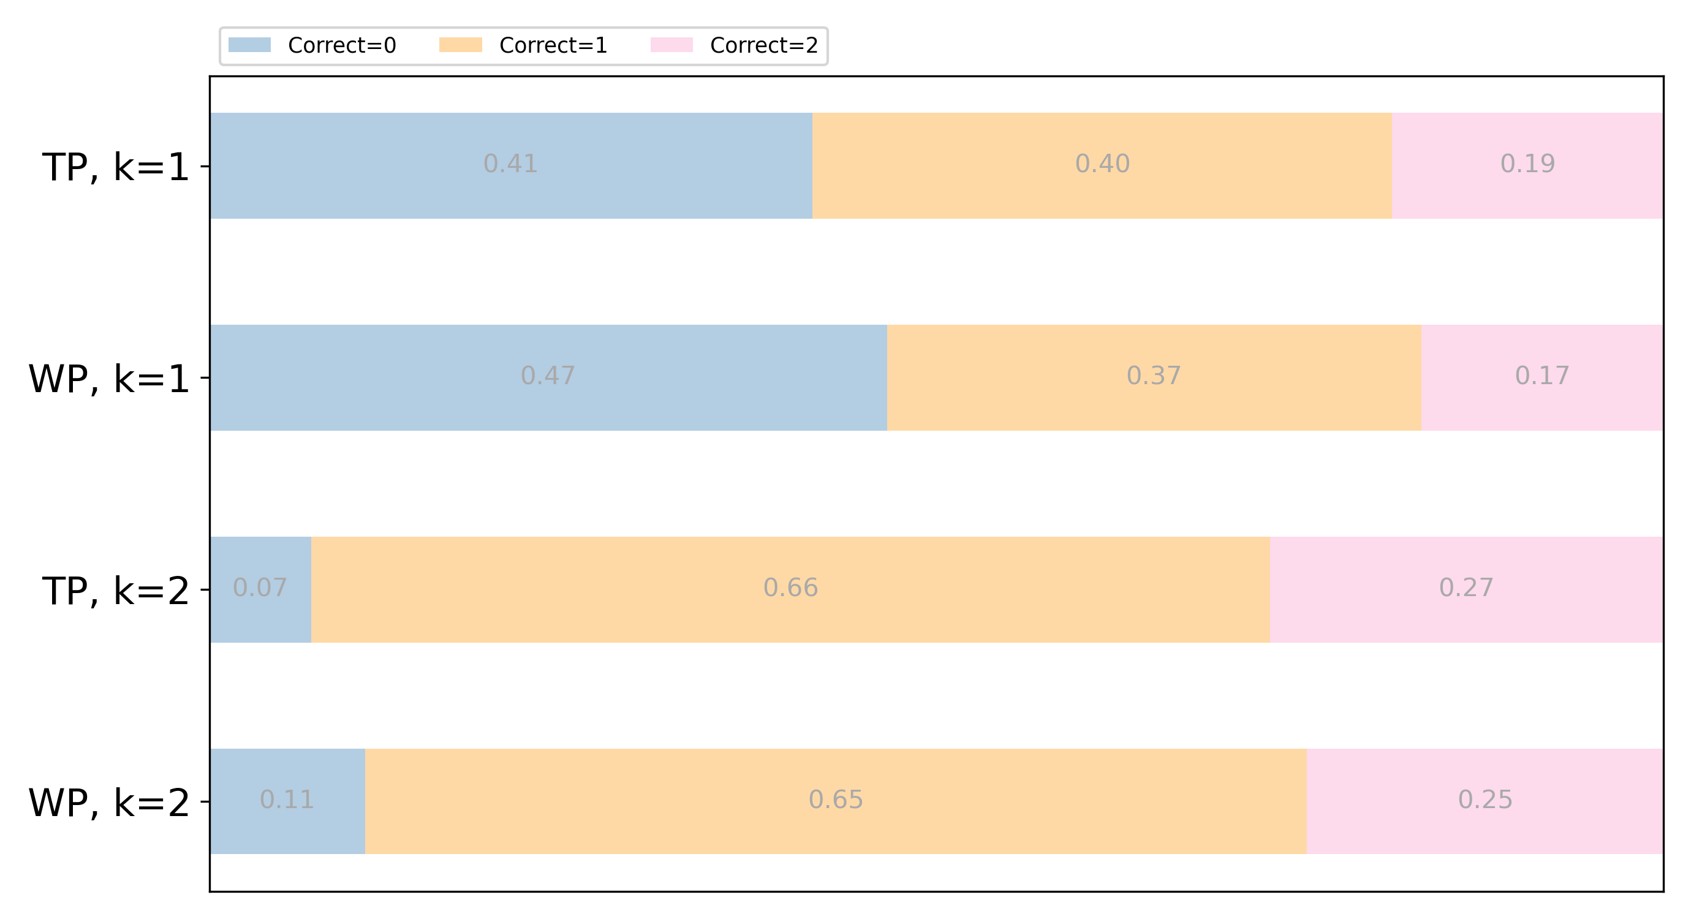Click the blue 0.47 bar segment
This screenshot has height=919, width=1691.
(x=548, y=403)
